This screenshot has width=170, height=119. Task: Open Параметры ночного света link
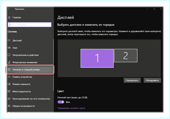71,108
